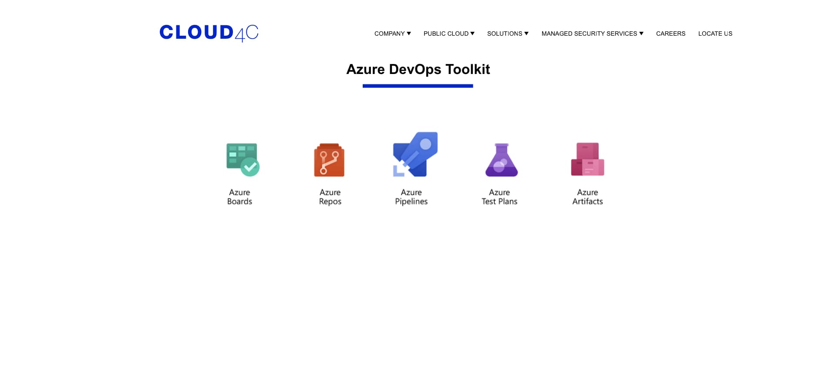
Task: Click the 'Azure DevOps Toolkit' heading
Action: [x=418, y=69]
